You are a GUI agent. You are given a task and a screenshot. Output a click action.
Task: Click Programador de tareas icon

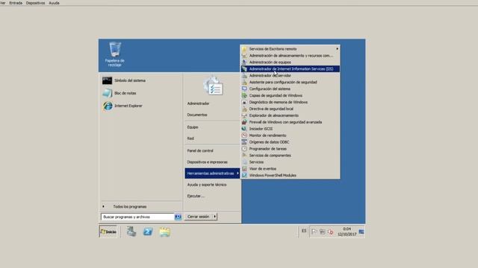(x=244, y=149)
